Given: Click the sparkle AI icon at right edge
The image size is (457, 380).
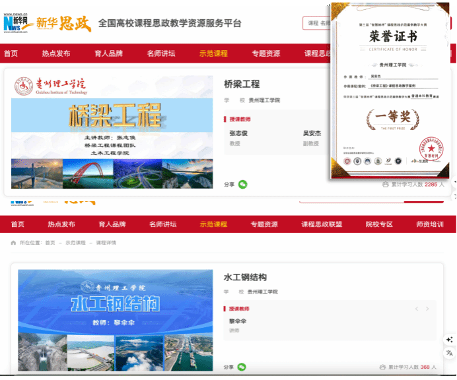Looking at the screenshot, I should pyautogui.click(x=450, y=339).
